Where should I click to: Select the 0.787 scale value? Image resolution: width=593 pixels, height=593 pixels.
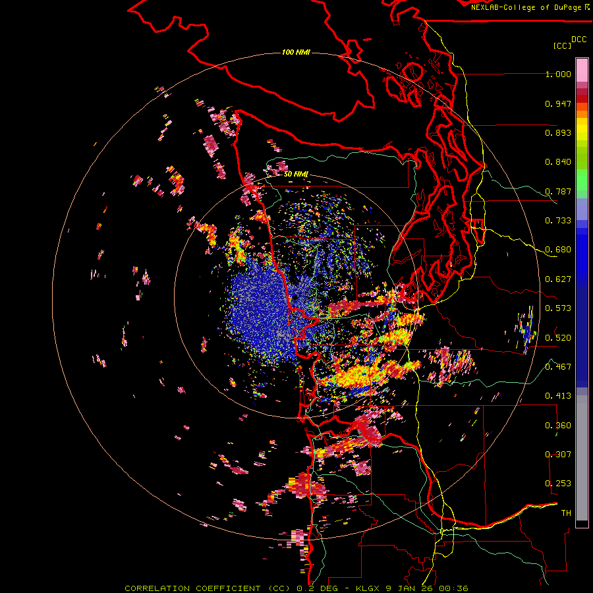(x=558, y=191)
